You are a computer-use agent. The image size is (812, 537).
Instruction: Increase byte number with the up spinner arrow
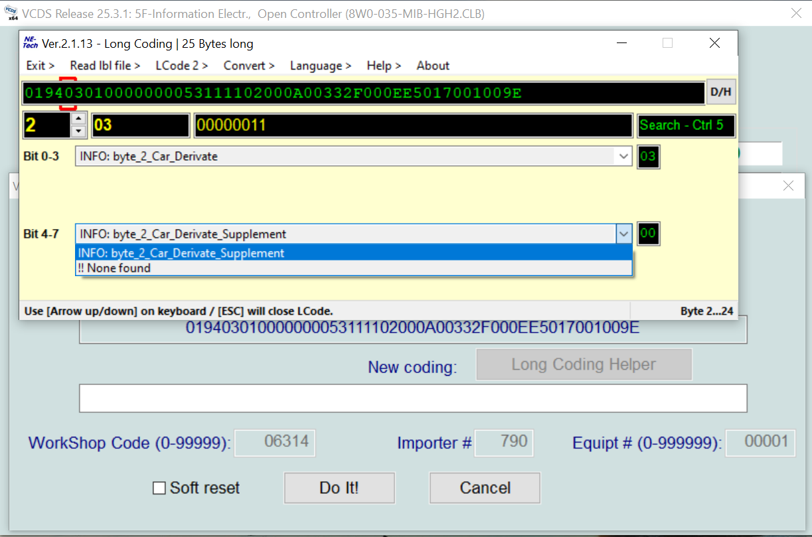pyautogui.click(x=78, y=119)
